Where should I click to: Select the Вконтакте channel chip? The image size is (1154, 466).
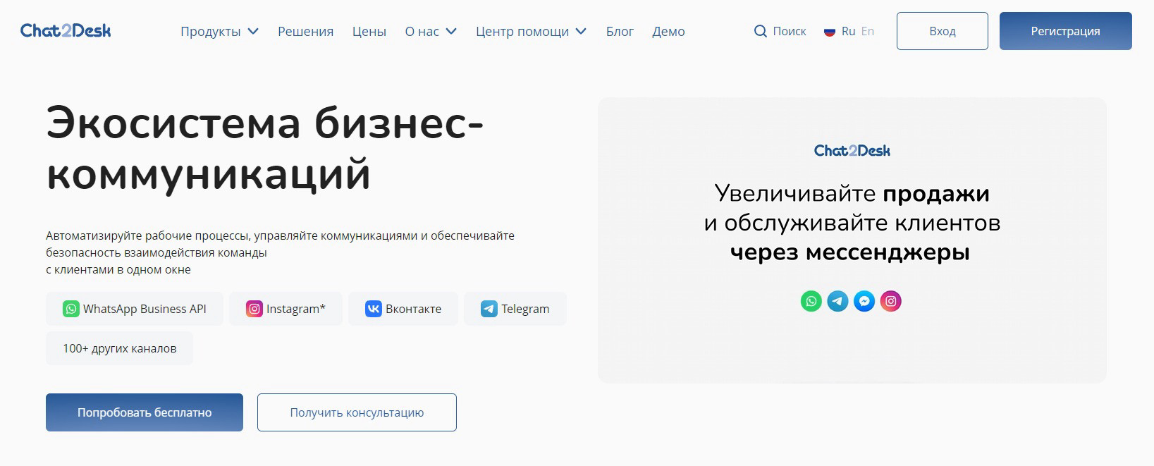coord(403,309)
